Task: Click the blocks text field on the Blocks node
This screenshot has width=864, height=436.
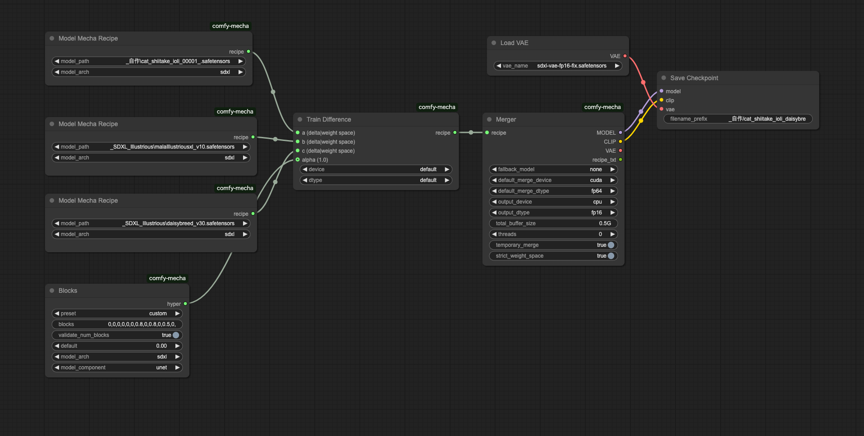Action: click(117, 324)
